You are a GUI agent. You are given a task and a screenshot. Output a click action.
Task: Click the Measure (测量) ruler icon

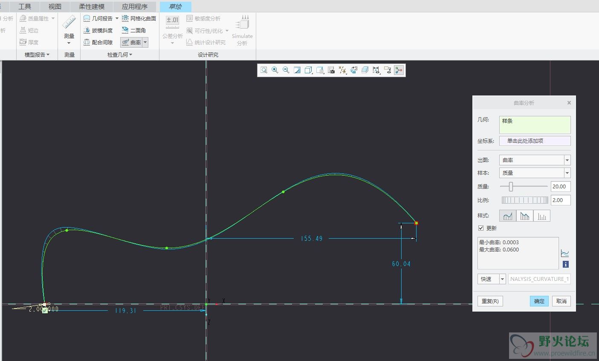(x=69, y=23)
